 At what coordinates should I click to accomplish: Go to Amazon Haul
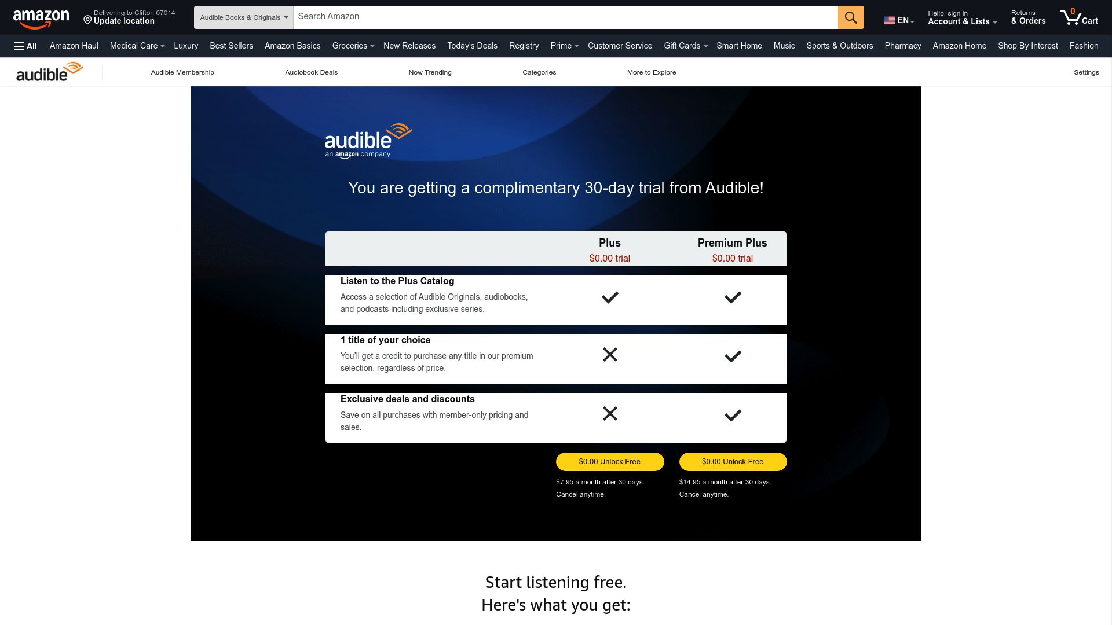(x=74, y=46)
